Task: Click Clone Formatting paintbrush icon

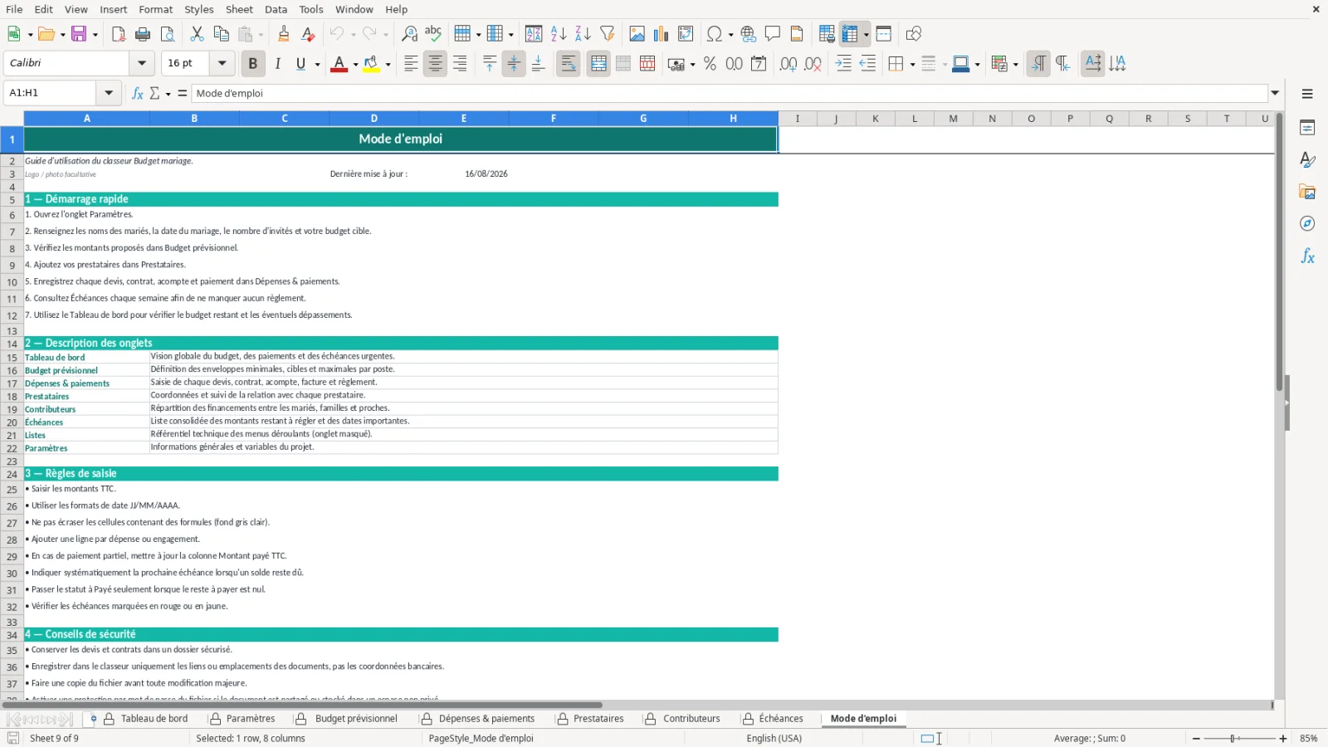Action: [284, 34]
